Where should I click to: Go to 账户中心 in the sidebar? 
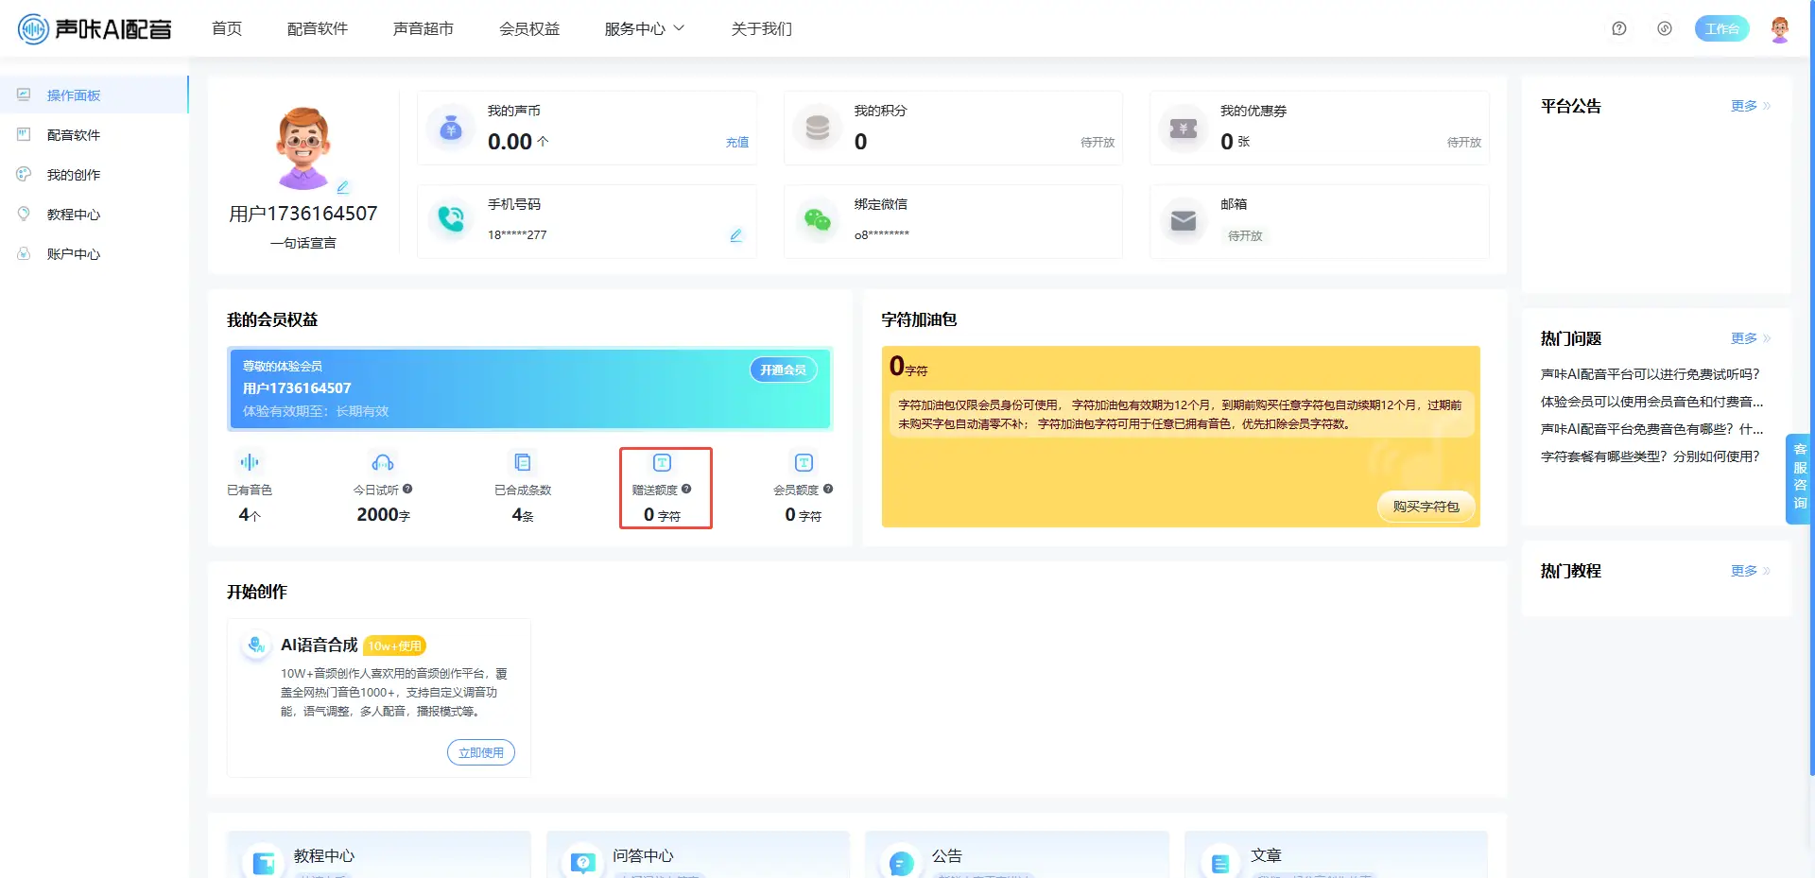(x=74, y=254)
